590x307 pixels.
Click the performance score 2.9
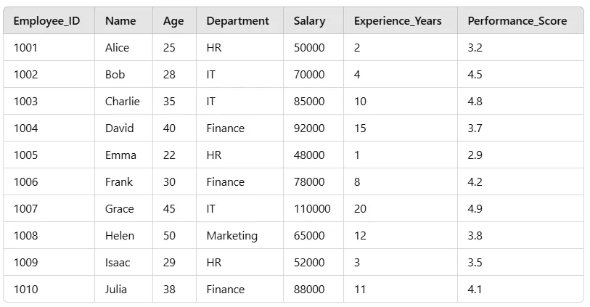tap(475, 155)
